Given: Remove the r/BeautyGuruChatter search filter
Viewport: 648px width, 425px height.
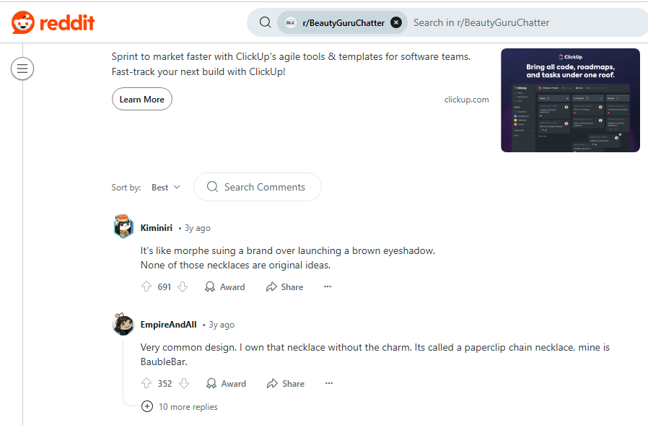Looking at the screenshot, I should click(x=396, y=22).
